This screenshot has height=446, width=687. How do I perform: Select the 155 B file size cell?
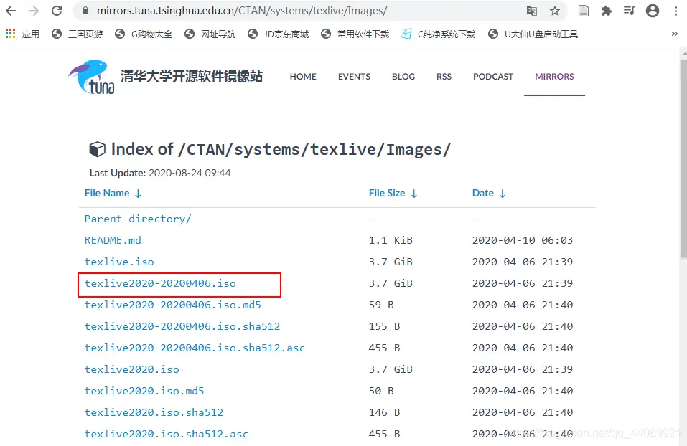(384, 326)
